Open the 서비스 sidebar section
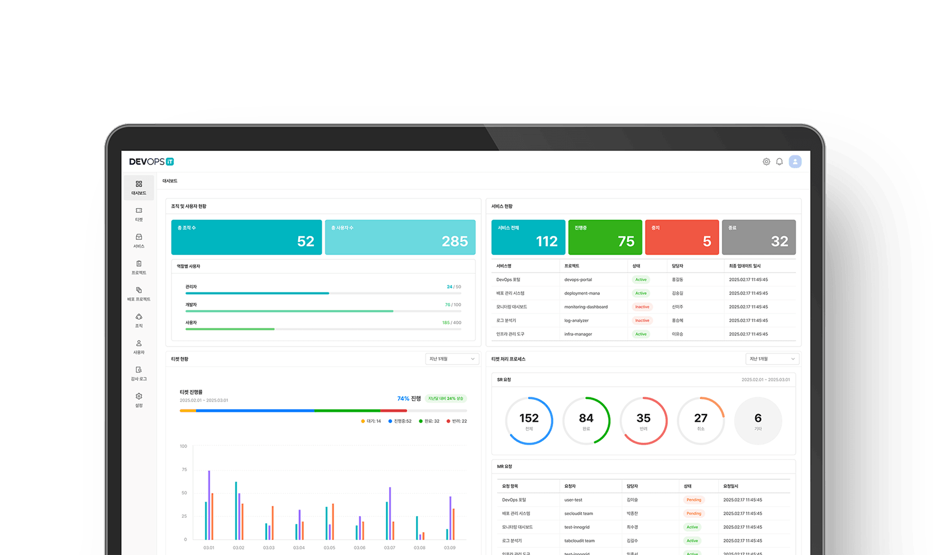Viewport: 933px width, 555px height. pyautogui.click(x=139, y=241)
